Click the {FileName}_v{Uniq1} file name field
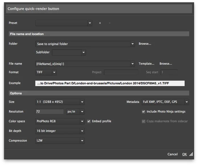 (83, 64)
